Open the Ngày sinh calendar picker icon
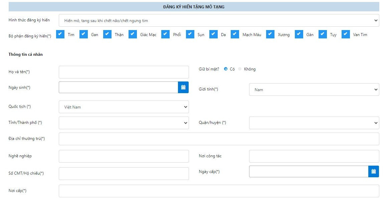Image resolution: width=387 pixels, height=199 pixels. tap(183, 87)
